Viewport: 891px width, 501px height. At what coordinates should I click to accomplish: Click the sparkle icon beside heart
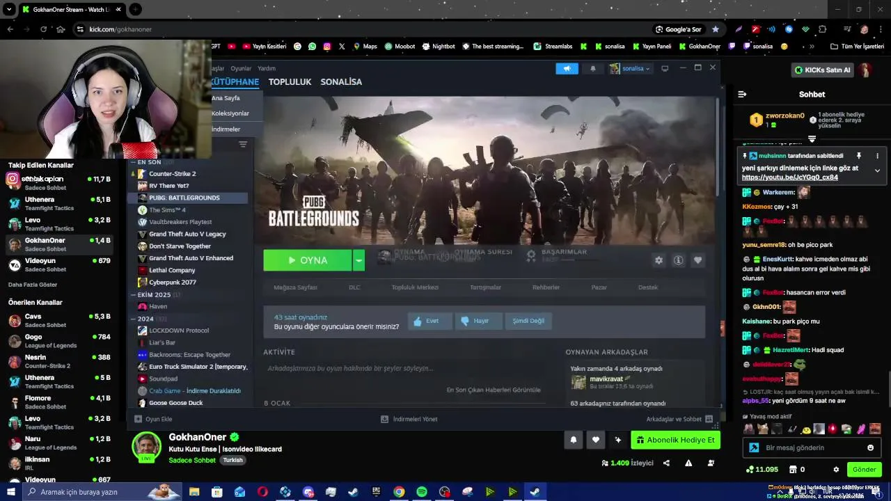pos(618,440)
